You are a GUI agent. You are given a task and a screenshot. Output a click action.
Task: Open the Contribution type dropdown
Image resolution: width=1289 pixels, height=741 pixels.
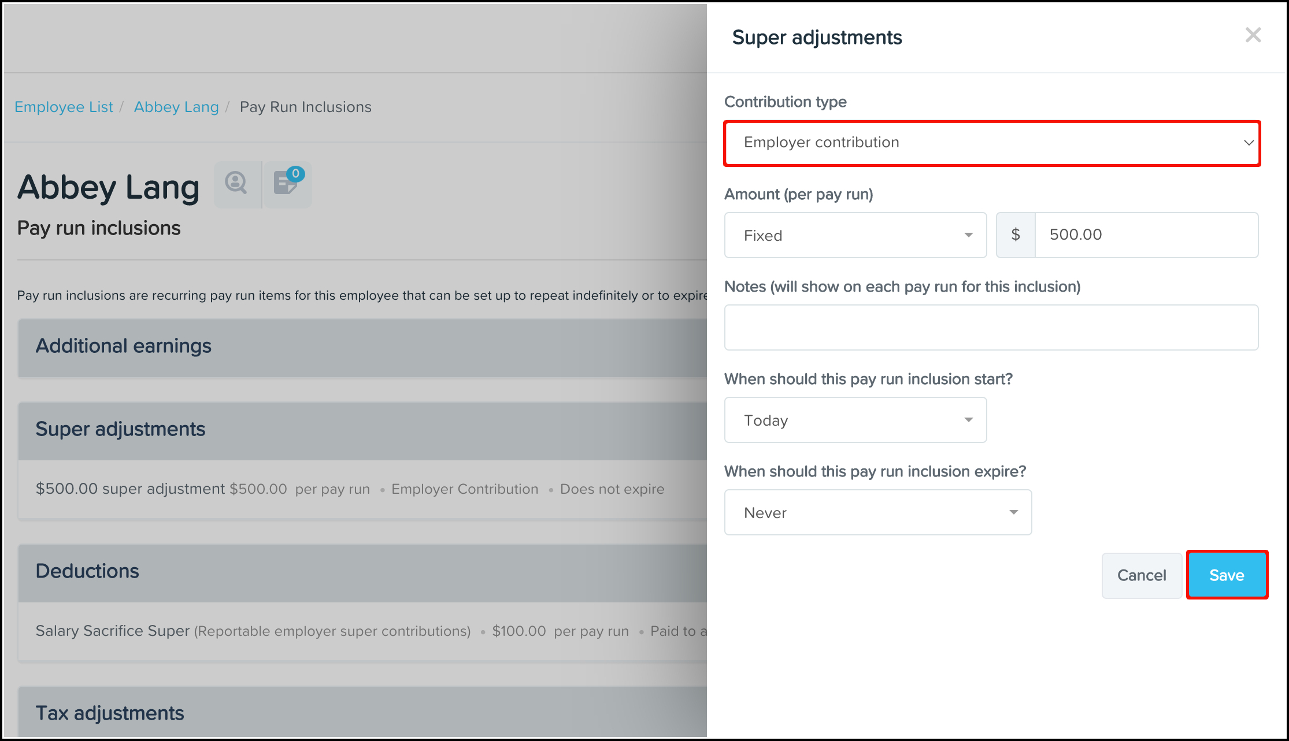(x=991, y=143)
